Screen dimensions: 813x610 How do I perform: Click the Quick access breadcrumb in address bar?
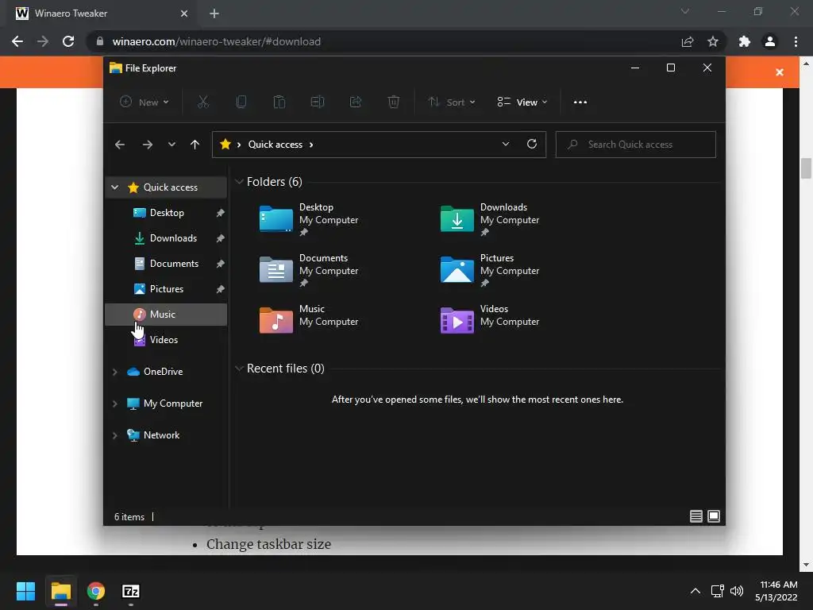click(275, 145)
